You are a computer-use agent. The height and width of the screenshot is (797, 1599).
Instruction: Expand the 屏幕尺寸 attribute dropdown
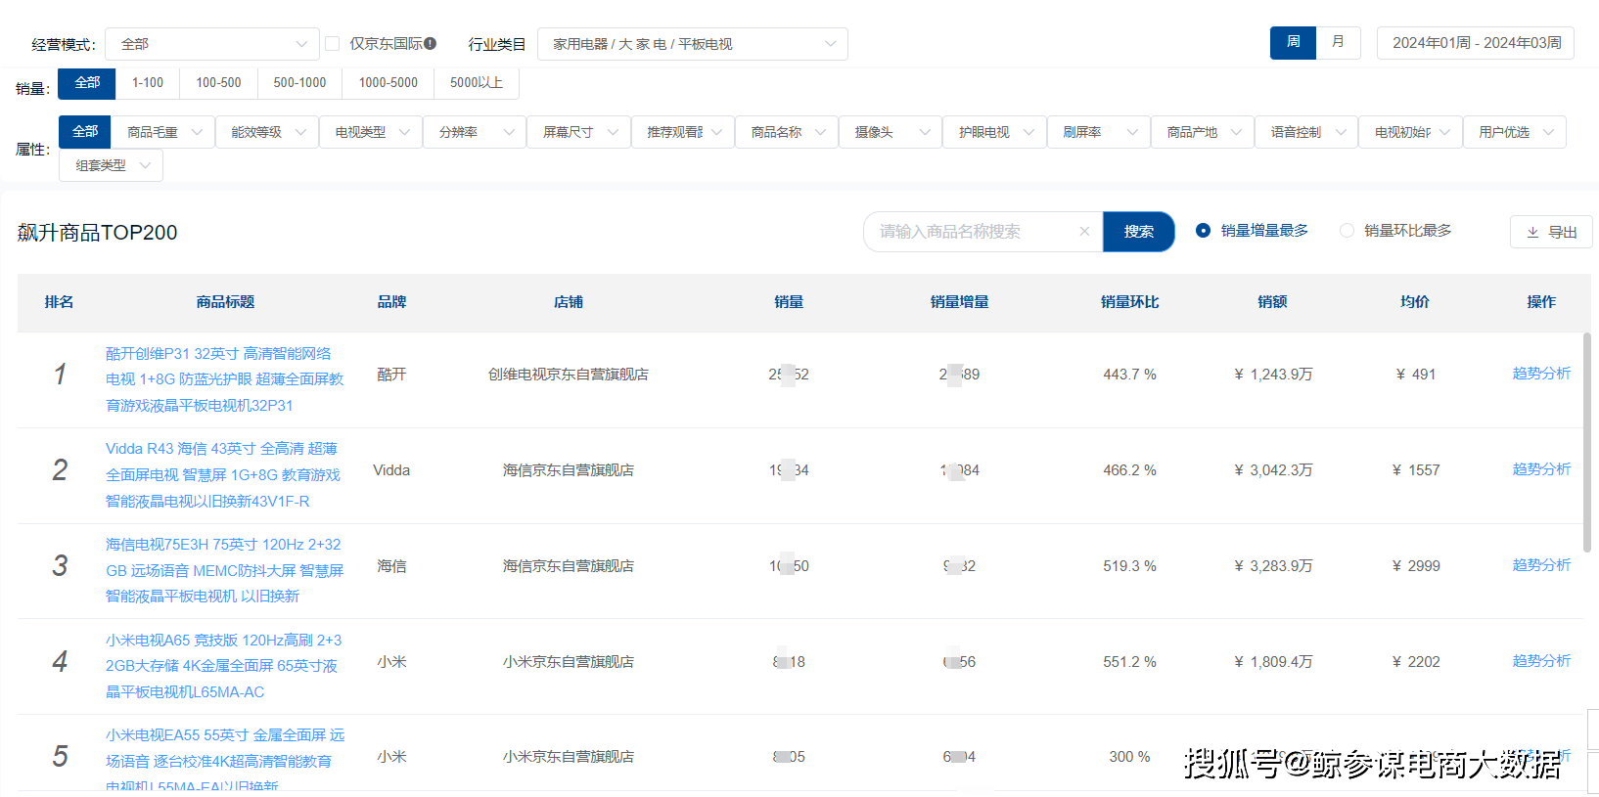tap(579, 132)
